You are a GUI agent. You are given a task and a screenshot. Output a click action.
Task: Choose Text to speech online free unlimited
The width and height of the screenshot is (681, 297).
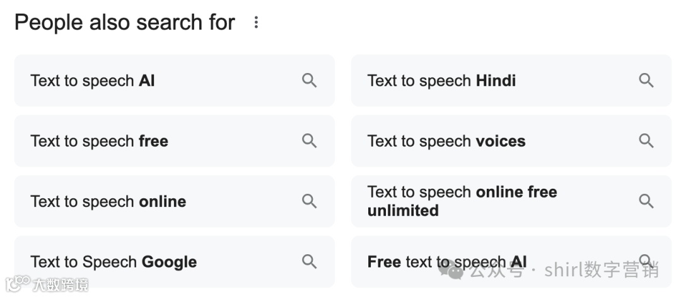pyautogui.click(x=462, y=201)
